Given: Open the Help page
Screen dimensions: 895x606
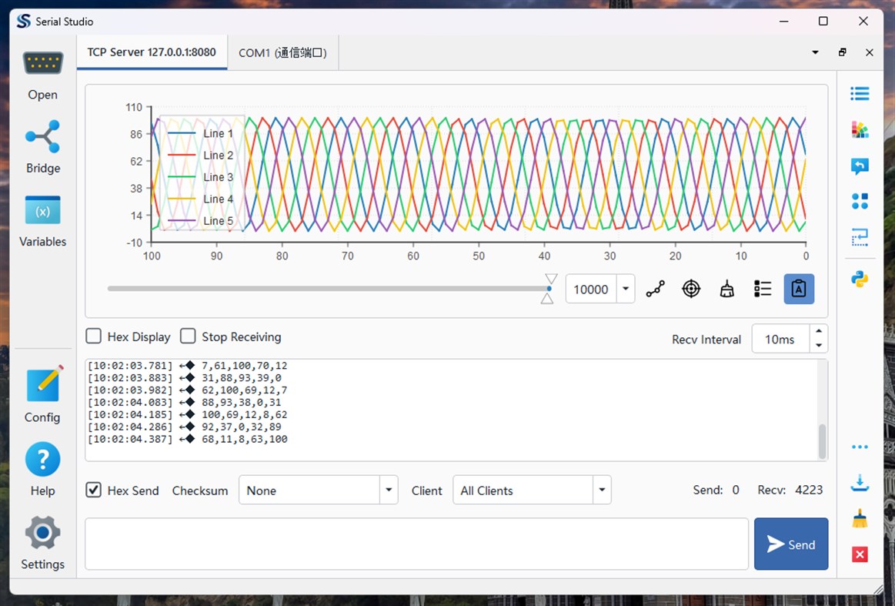Looking at the screenshot, I should pyautogui.click(x=43, y=468).
